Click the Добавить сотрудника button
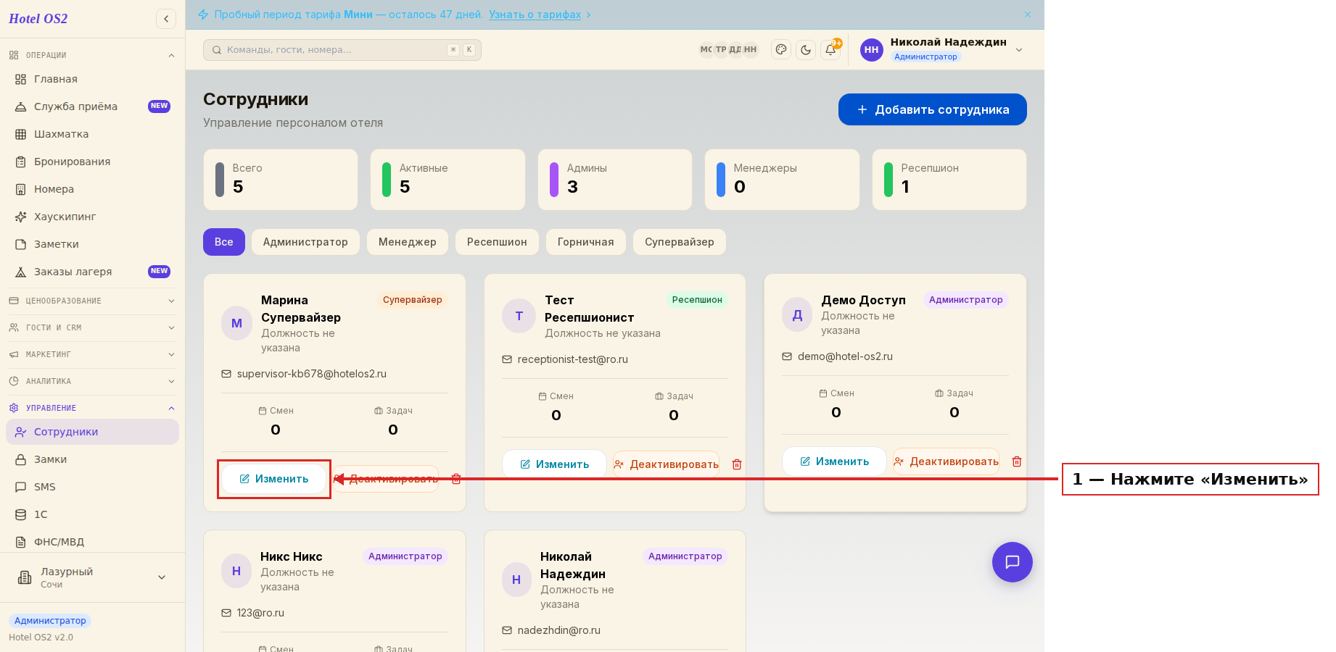Viewport: 1336px width, 652px height. 933,109
